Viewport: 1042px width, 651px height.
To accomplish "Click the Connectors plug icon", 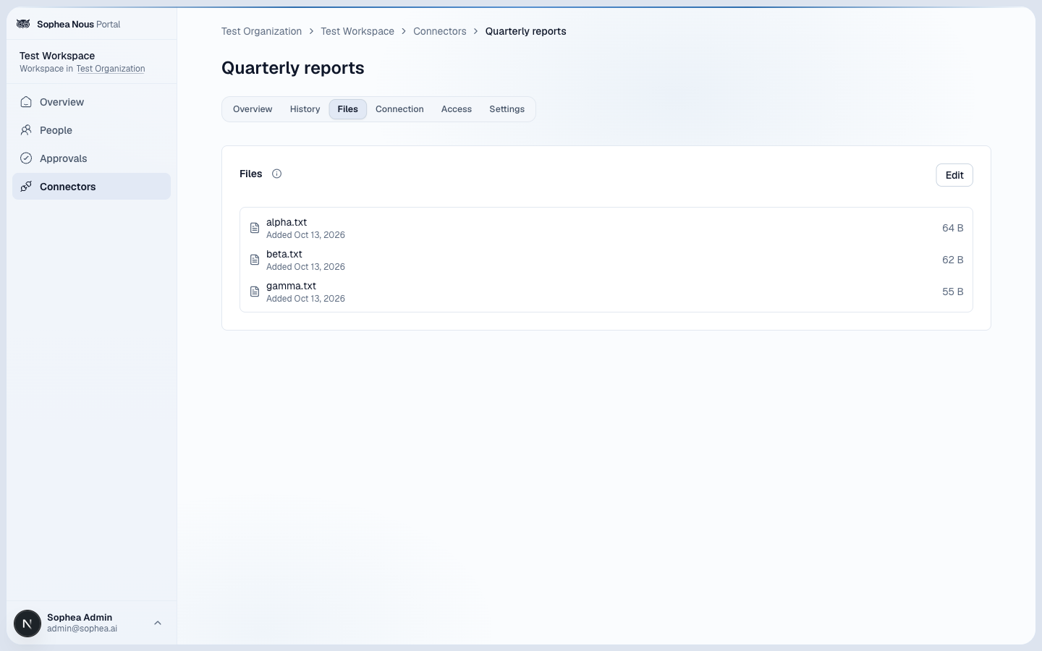I will (x=26, y=187).
